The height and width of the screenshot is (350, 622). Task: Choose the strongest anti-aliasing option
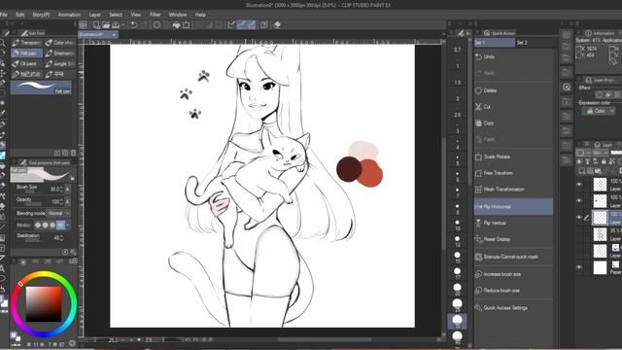[60, 225]
